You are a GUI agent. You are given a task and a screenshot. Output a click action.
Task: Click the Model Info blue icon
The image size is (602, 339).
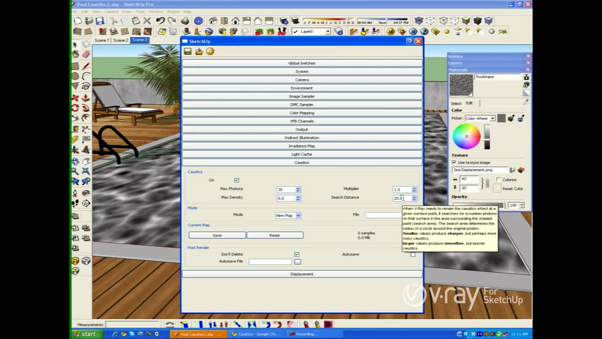[x=198, y=21]
